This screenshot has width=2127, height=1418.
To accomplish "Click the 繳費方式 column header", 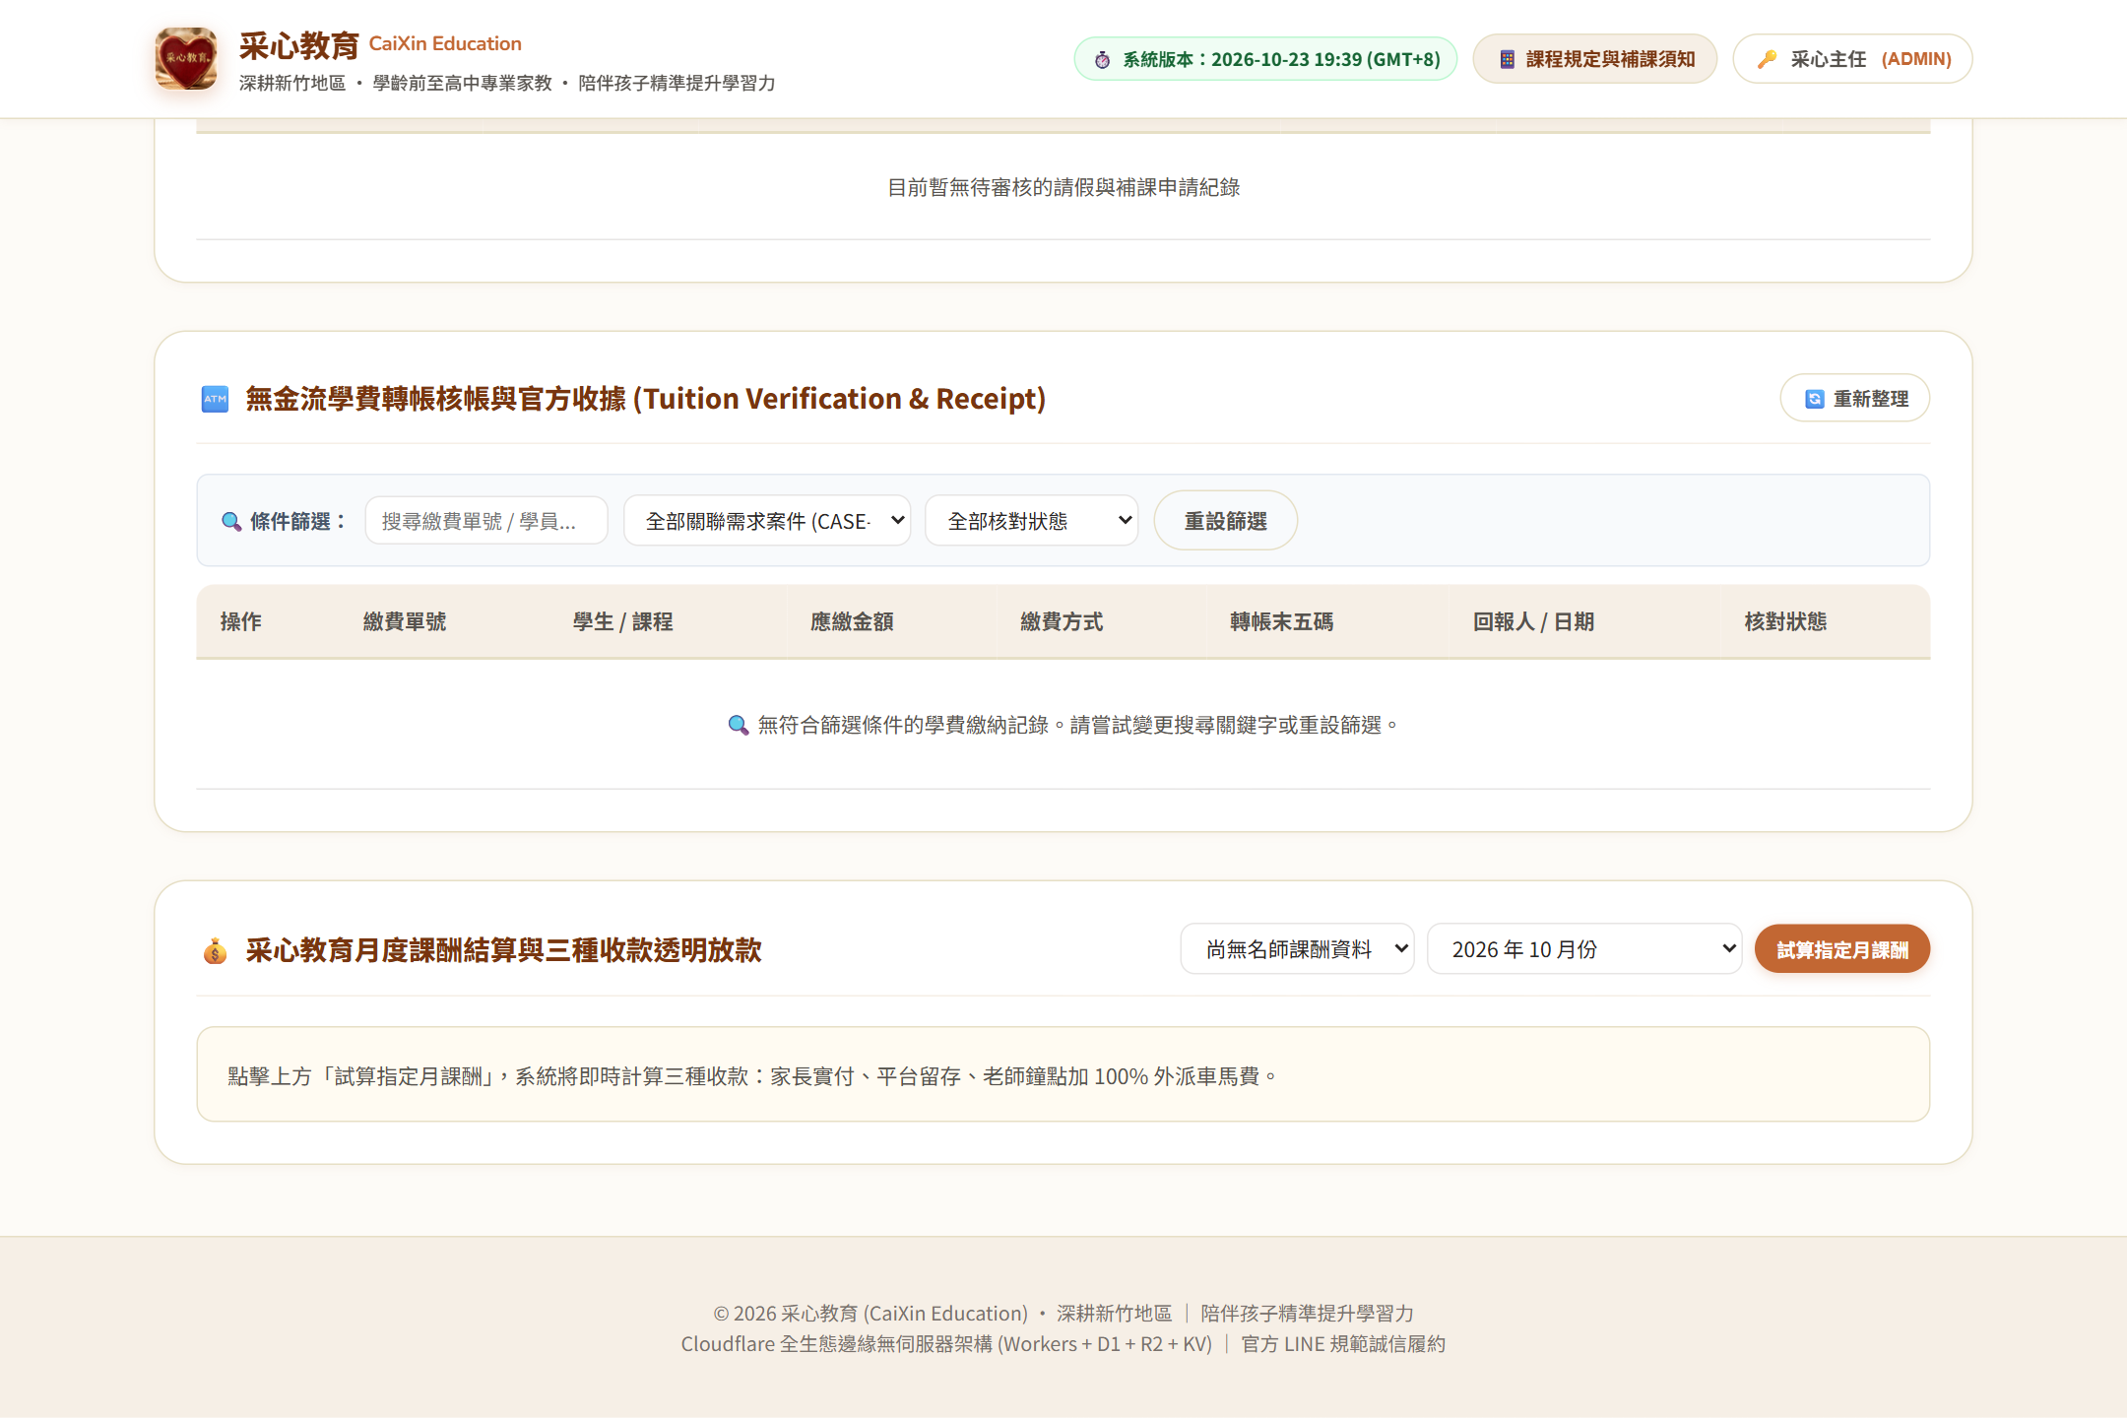I will pos(1062,622).
